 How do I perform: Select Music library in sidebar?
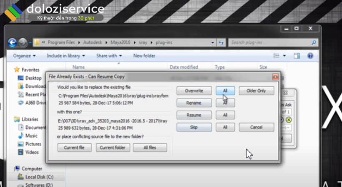point(31,135)
